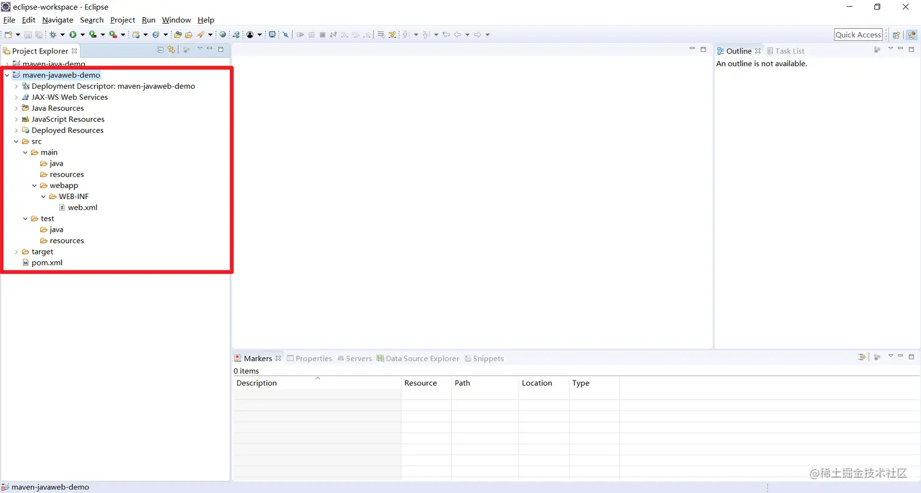Close the Outline view tab
921x493 pixels.
(x=758, y=51)
